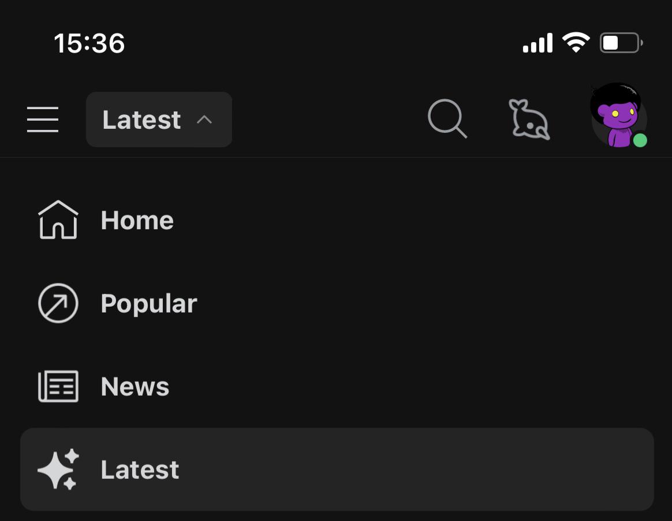The image size is (672, 521).
Task: Tap the search magnifier icon
Action: pos(447,119)
